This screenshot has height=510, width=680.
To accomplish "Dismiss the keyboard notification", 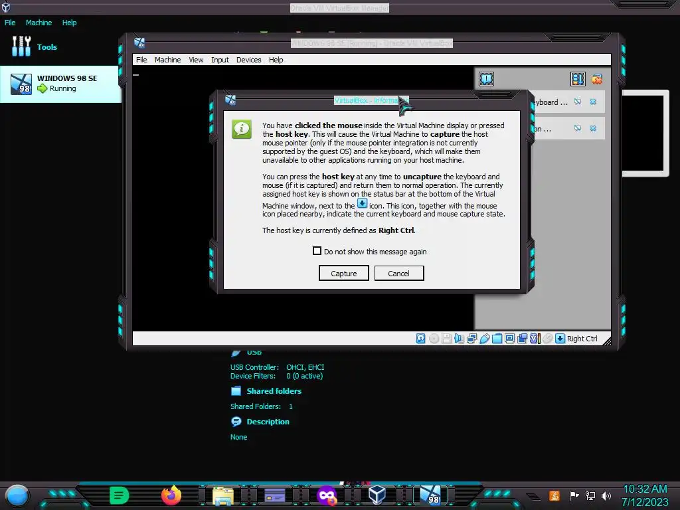I will coord(593,102).
